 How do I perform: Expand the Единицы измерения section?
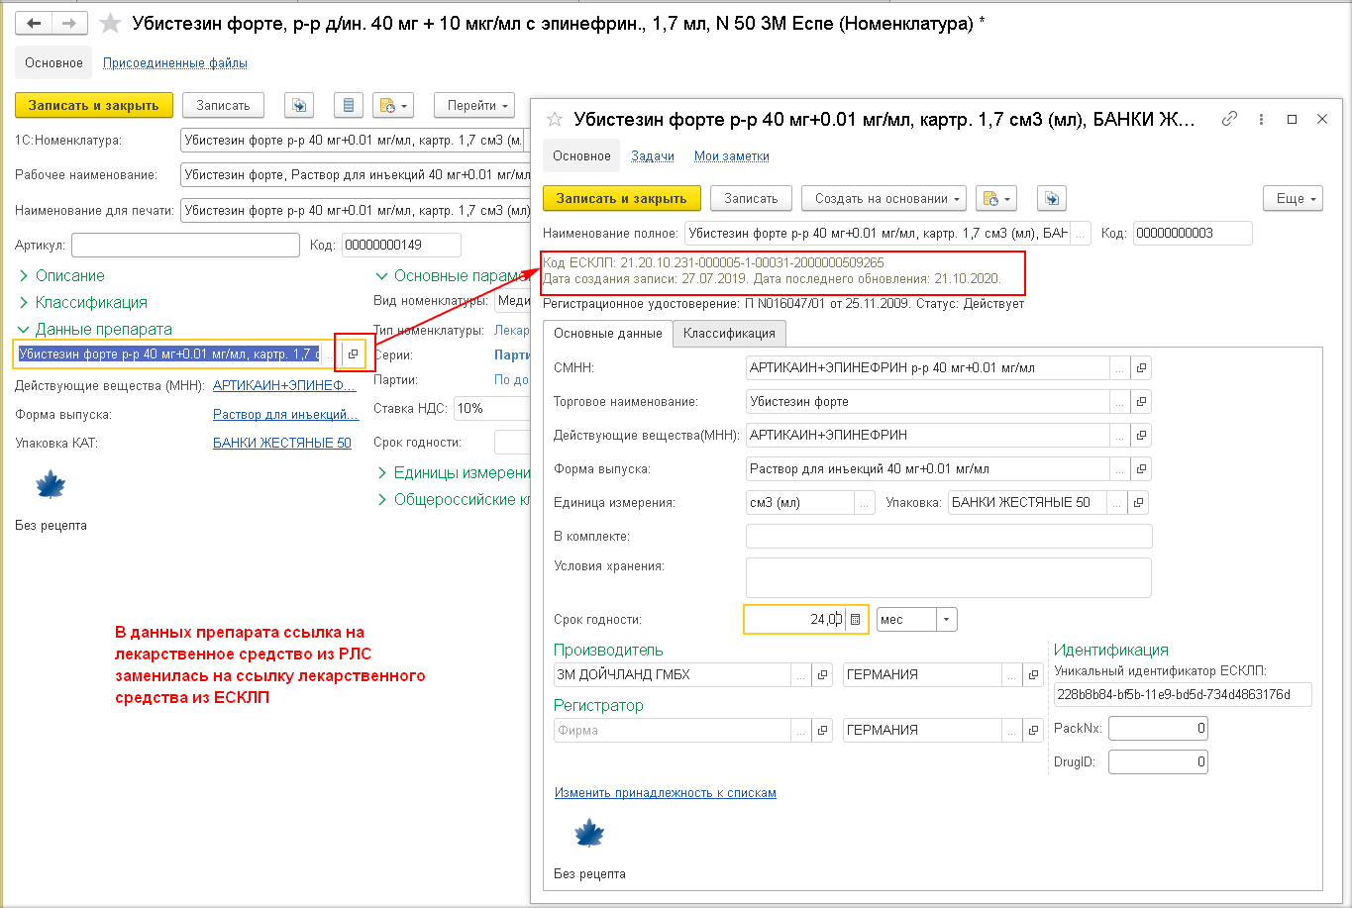click(x=453, y=472)
